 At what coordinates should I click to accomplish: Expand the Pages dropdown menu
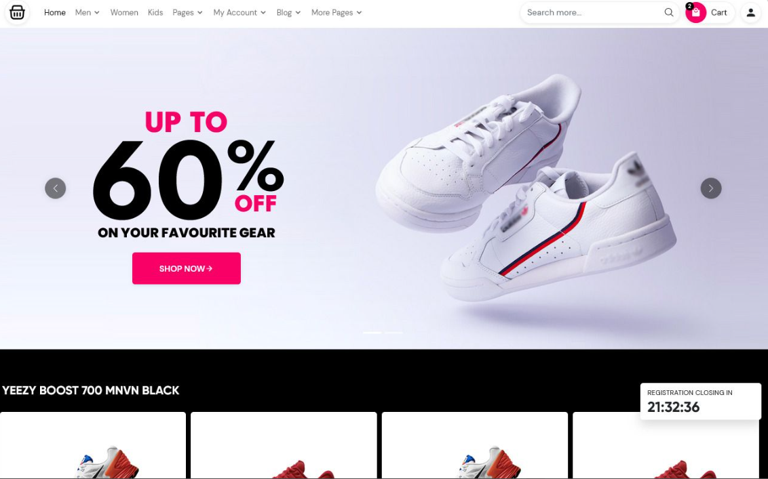tap(188, 12)
